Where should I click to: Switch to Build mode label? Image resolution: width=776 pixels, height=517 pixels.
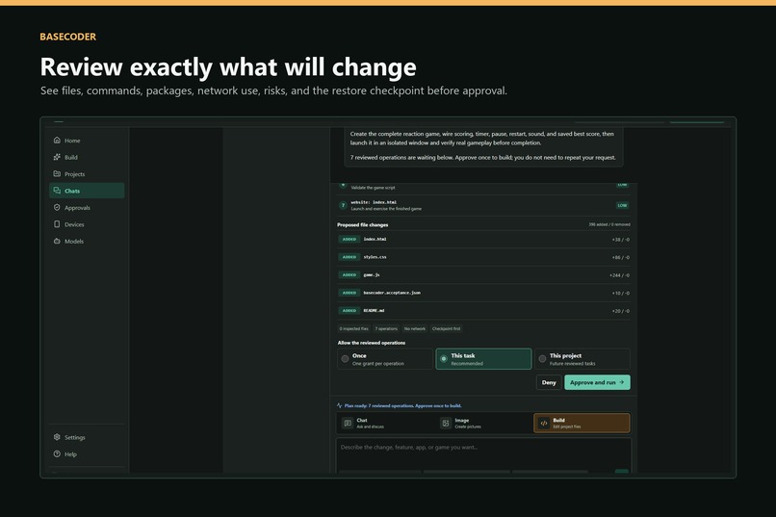click(x=558, y=420)
